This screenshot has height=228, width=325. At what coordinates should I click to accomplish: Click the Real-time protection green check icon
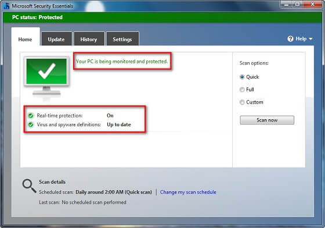click(x=31, y=115)
